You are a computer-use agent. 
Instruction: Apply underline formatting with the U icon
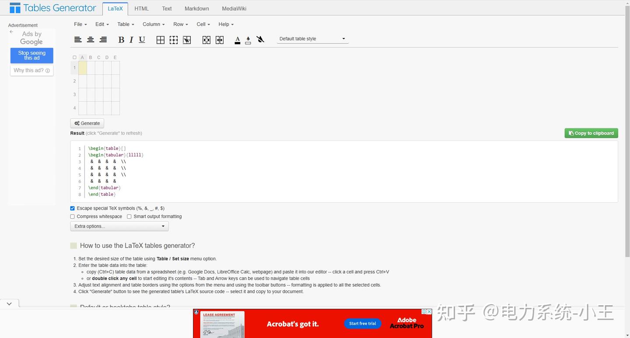click(x=142, y=39)
